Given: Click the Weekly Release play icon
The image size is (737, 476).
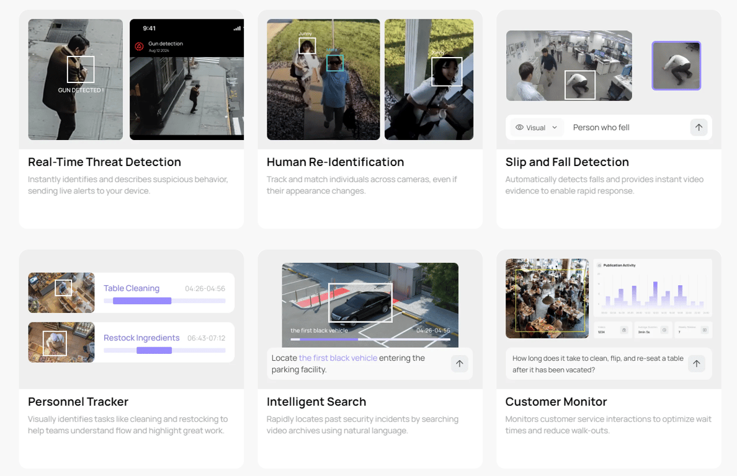Looking at the screenshot, I should (705, 330).
